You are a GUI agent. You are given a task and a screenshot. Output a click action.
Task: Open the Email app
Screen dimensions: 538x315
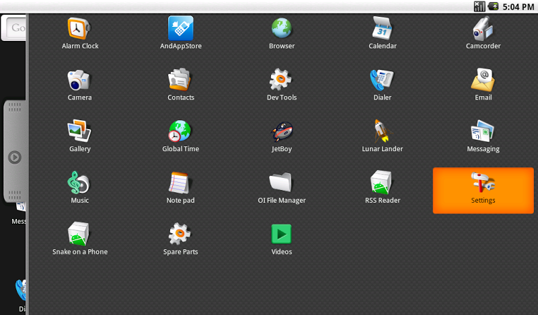click(x=483, y=85)
